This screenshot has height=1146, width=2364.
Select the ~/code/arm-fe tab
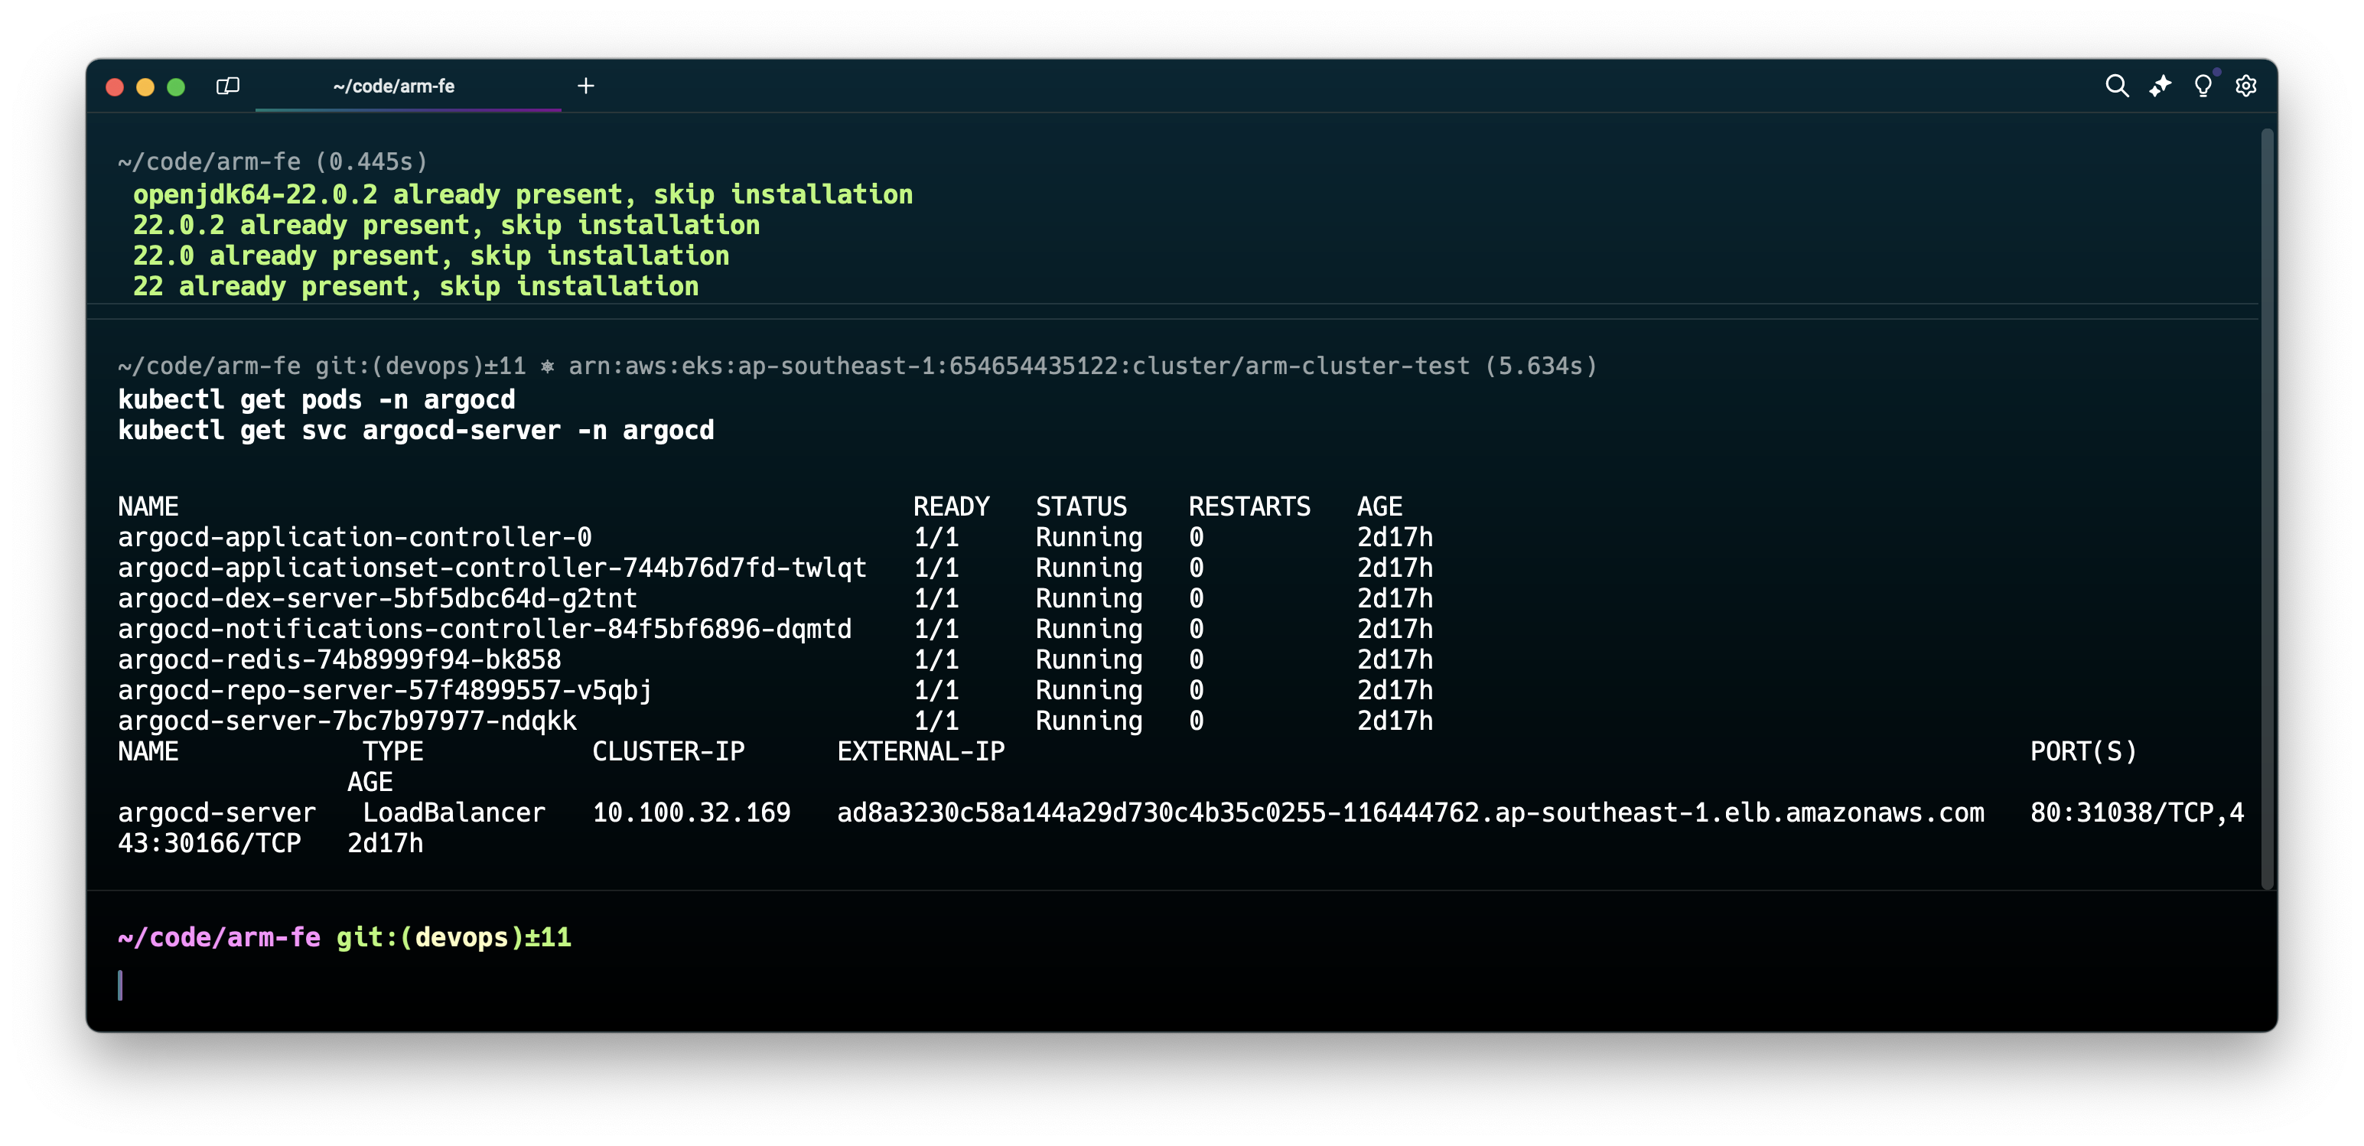[395, 86]
